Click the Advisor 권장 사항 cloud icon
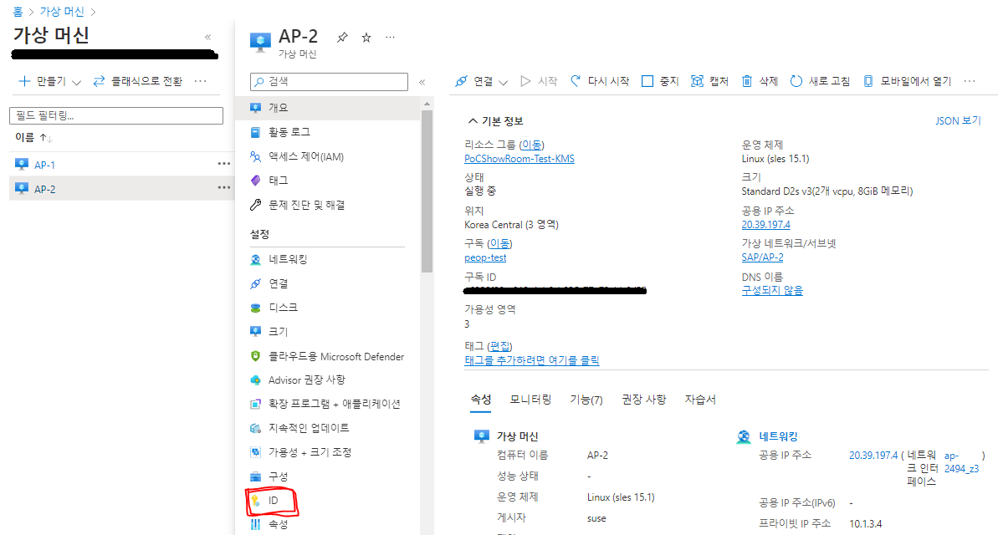This screenshot has height=535, width=998. coord(255,380)
